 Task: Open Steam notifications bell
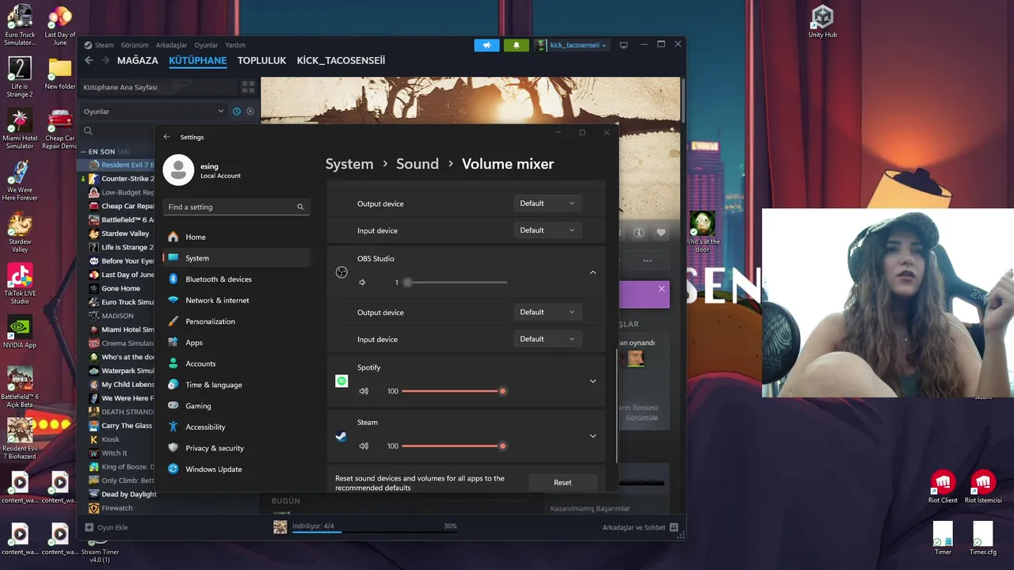(517, 45)
